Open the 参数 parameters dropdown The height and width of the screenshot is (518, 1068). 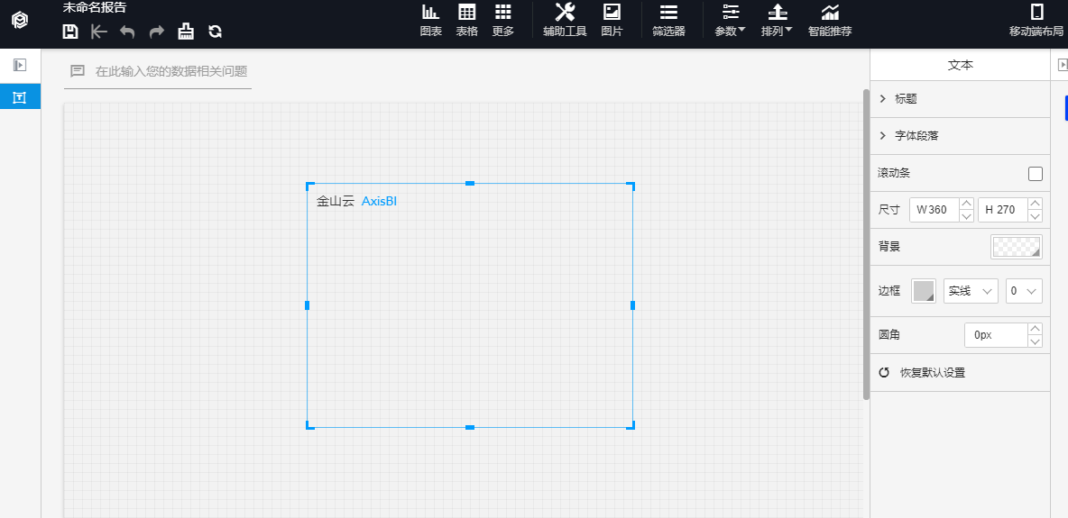pos(730,21)
